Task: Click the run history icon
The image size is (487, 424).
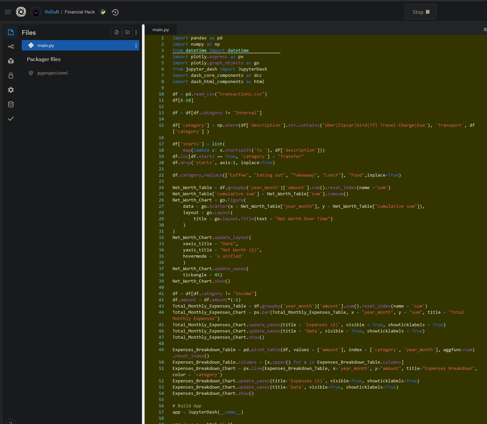Action: click(x=115, y=12)
